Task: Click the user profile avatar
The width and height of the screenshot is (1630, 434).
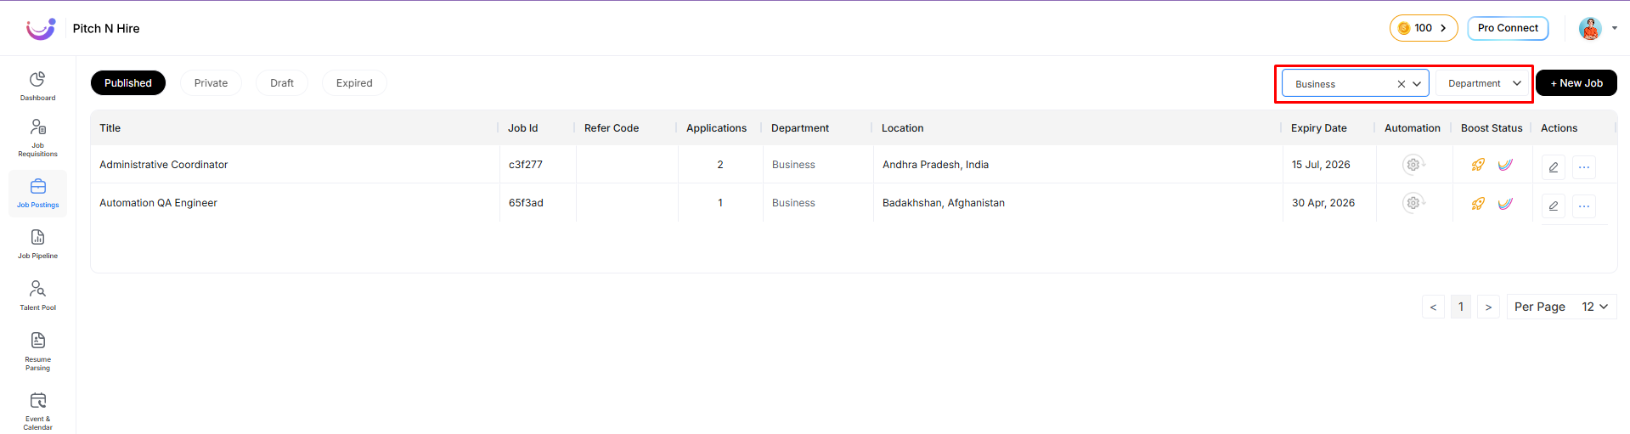Action: [1590, 28]
